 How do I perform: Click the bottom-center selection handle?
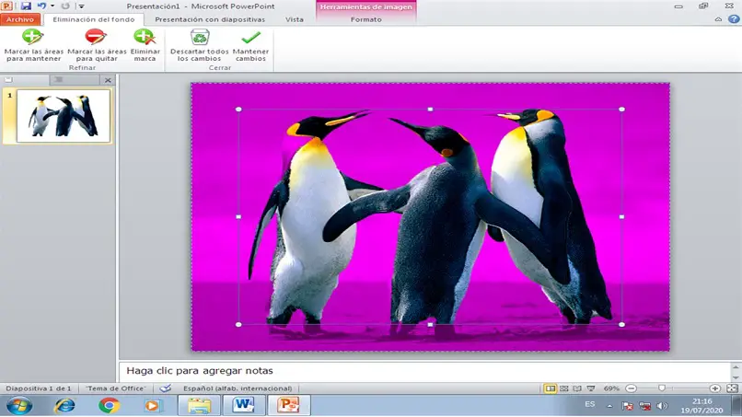(430, 324)
